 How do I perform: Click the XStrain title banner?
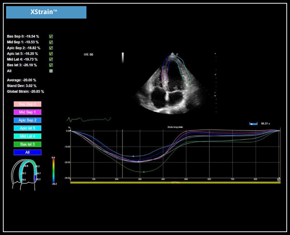46,12
